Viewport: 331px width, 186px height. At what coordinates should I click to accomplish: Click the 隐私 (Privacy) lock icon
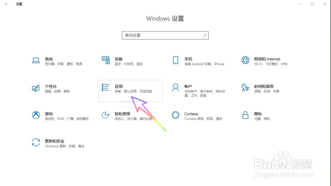245,115
